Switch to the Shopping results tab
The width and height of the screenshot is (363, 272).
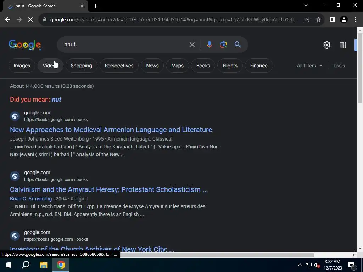81,66
